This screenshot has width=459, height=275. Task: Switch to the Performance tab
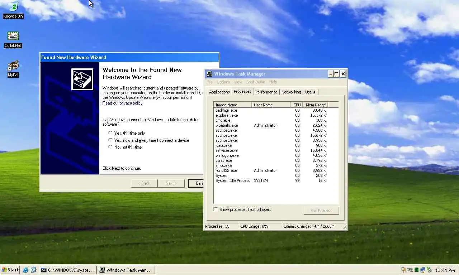(x=266, y=92)
